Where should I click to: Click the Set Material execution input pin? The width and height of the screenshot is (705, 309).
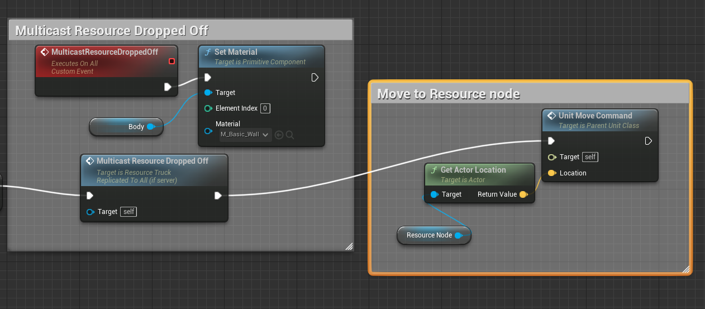208,78
